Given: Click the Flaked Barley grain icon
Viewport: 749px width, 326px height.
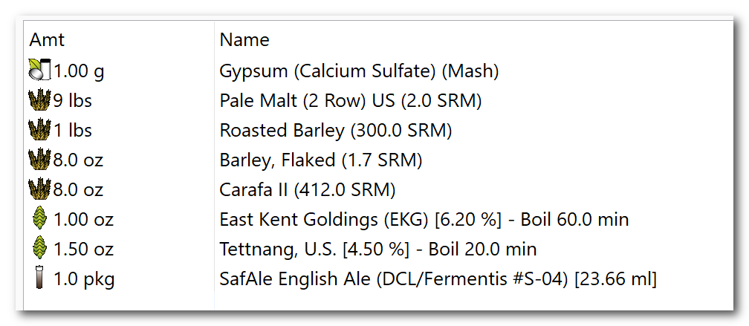Looking at the screenshot, I should [39, 160].
